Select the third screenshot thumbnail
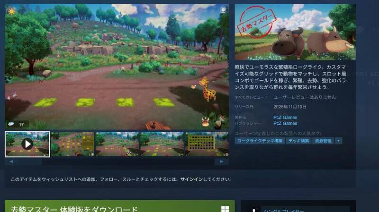The image size is (379, 212). point(117,144)
